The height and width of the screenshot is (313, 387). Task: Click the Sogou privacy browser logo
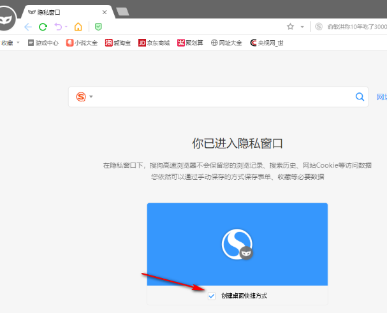[x=237, y=244]
